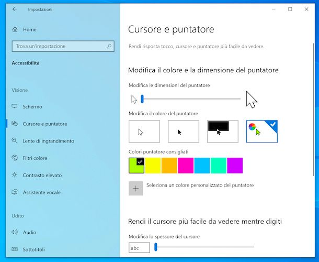Open Filtri colore page

pyautogui.click(x=63, y=158)
